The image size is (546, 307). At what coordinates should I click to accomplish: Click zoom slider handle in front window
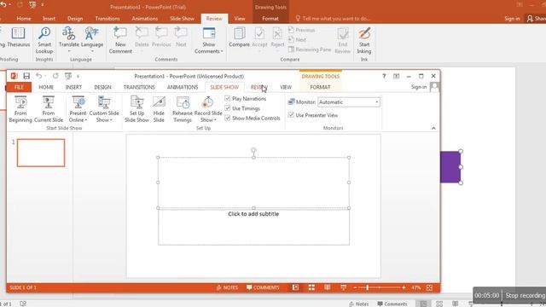pos(368,287)
